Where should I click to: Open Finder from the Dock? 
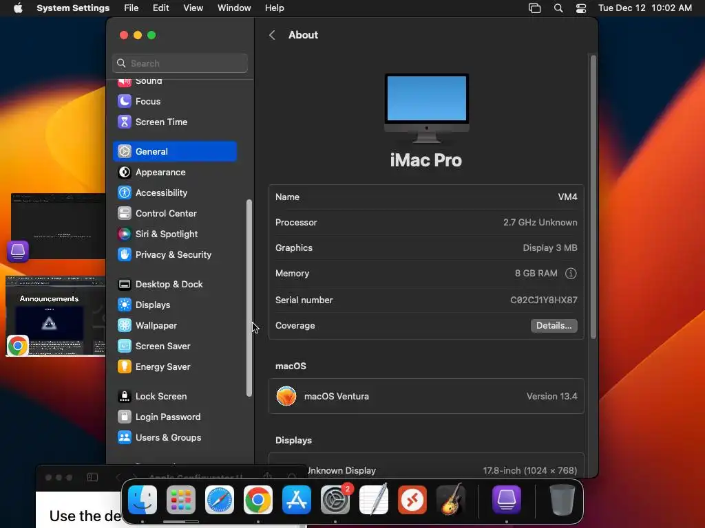143,500
